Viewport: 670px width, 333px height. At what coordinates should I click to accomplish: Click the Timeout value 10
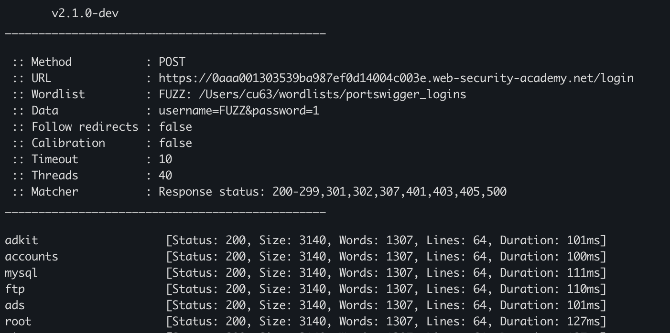(x=165, y=159)
